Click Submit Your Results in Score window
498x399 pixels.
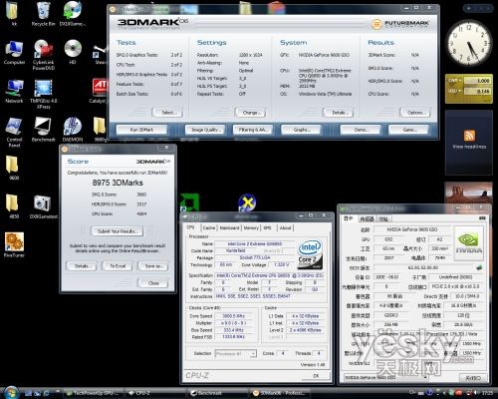pos(117,231)
